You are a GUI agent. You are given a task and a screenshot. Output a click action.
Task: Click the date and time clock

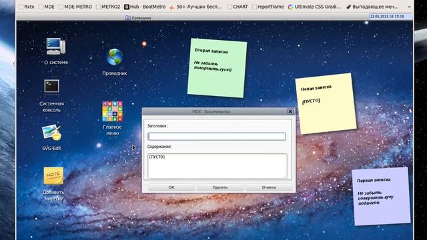click(x=390, y=17)
